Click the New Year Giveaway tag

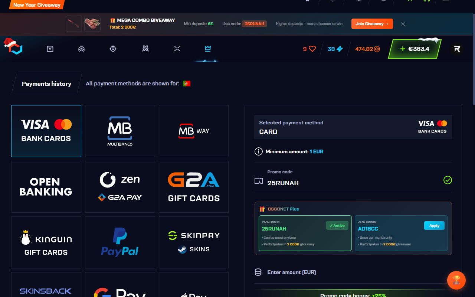click(37, 5)
